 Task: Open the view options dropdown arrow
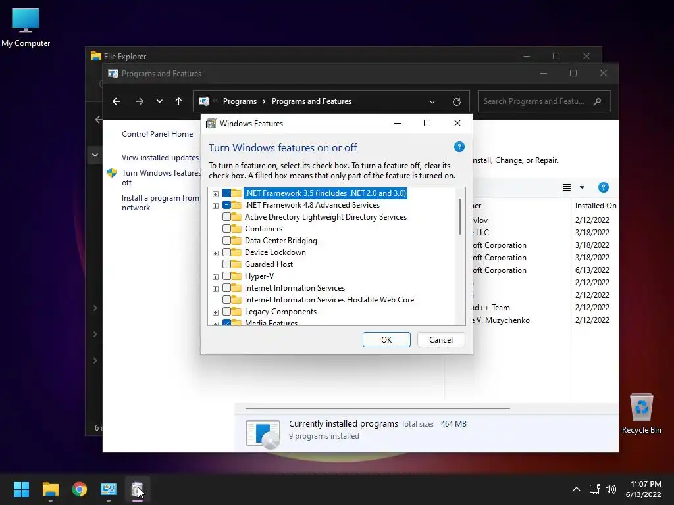point(582,187)
